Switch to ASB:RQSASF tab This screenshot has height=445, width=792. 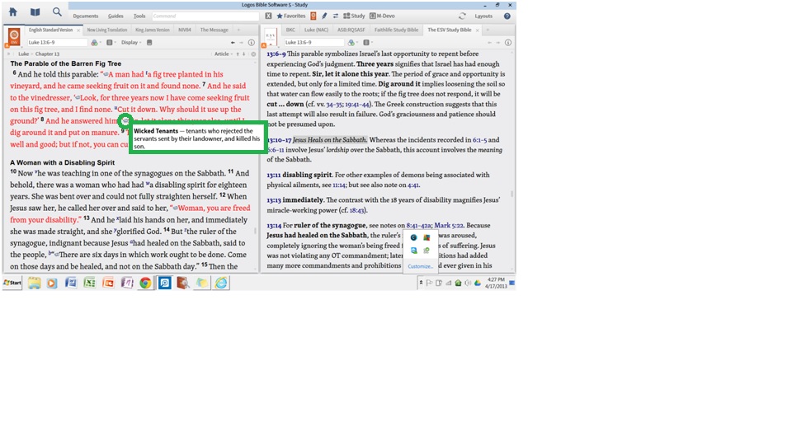(351, 30)
